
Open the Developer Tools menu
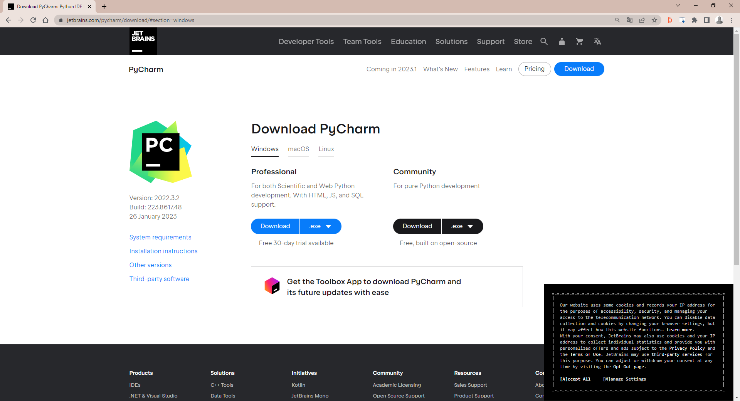coord(306,41)
